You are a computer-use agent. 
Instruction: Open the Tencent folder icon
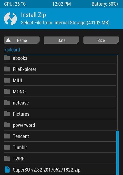7,136
